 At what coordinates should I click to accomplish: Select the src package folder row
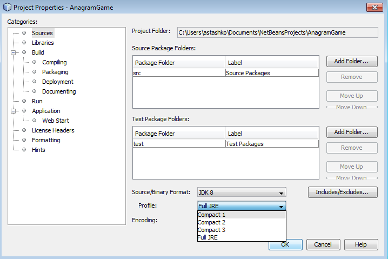(178, 73)
